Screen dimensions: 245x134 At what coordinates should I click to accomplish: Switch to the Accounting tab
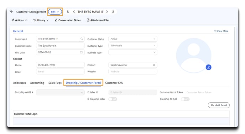(37, 83)
